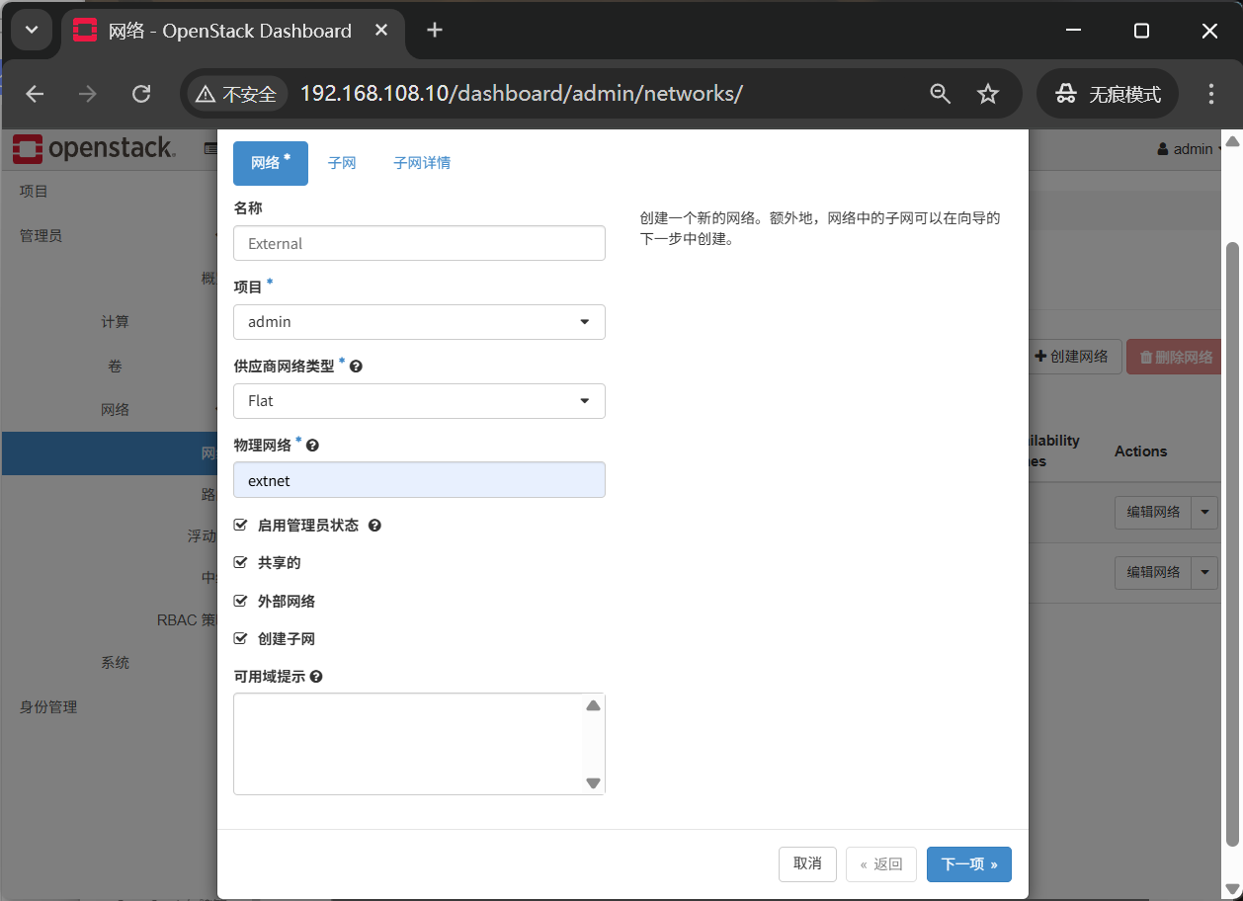1243x901 pixels.
Task: Click the 下一项 button
Action: pos(969,864)
